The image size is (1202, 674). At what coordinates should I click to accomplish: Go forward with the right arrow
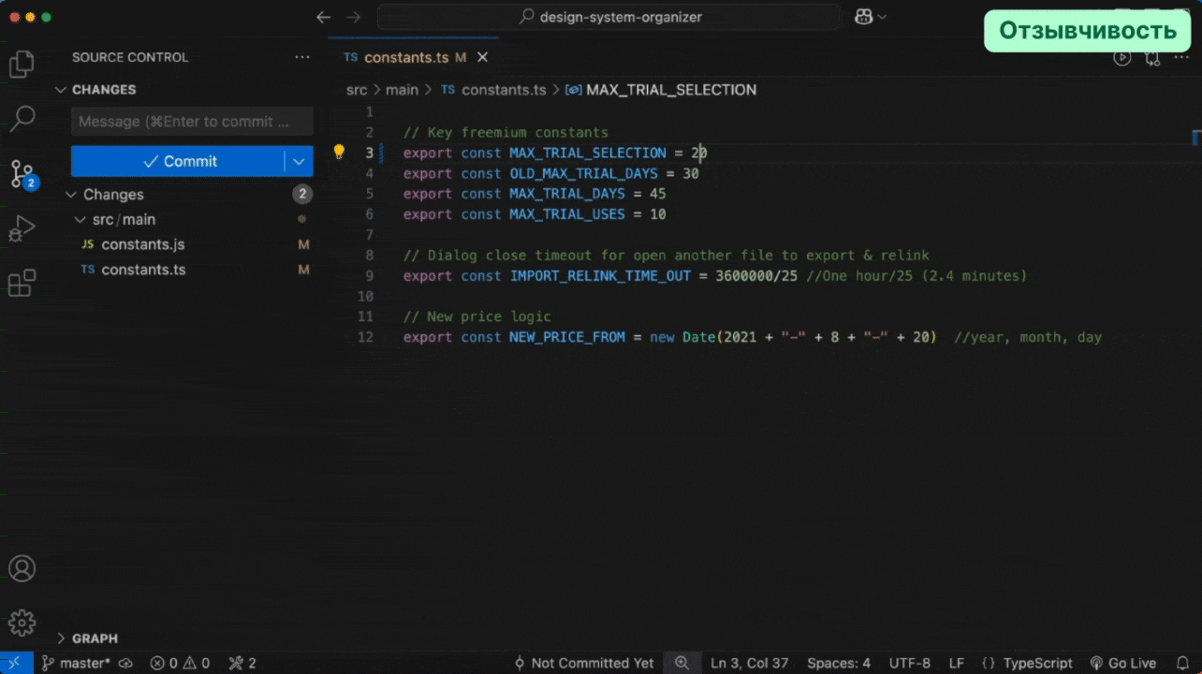click(x=353, y=17)
